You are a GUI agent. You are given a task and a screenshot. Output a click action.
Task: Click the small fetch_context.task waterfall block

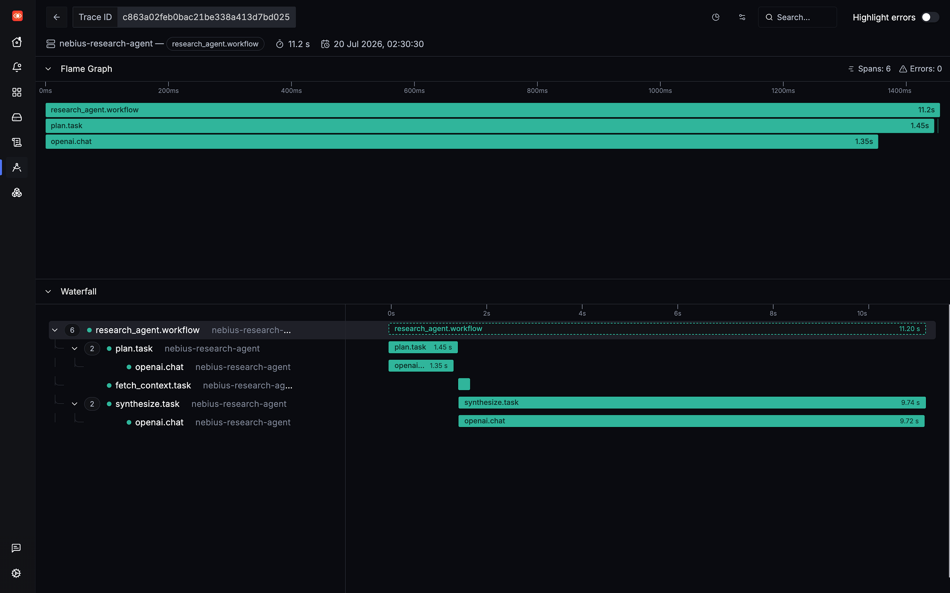pos(464,384)
